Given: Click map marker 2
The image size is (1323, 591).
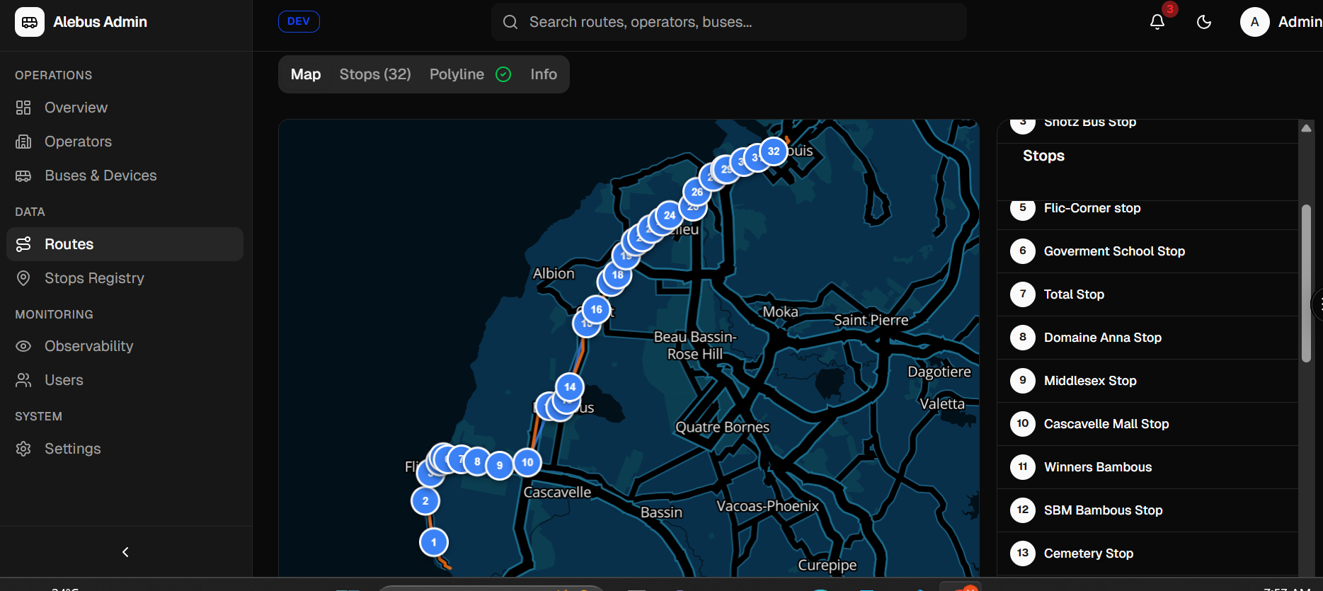Looking at the screenshot, I should coord(425,501).
